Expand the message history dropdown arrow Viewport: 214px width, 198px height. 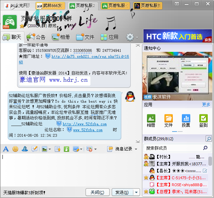pos(136,149)
